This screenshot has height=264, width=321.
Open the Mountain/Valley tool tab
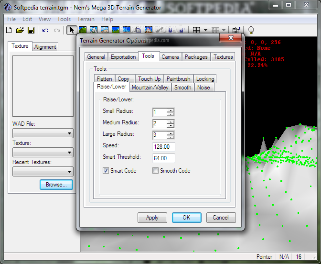(x=150, y=88)
